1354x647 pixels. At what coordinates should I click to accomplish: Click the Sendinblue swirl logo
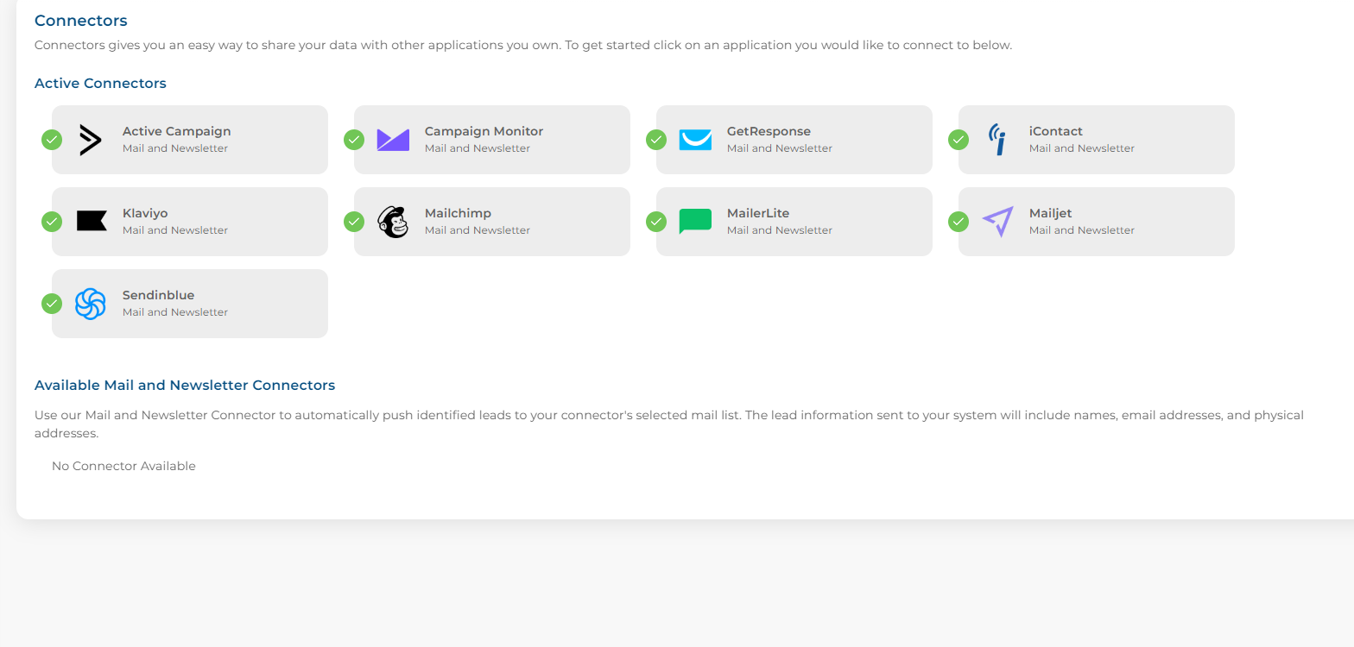pyautogui.click(x=91, y=304)
